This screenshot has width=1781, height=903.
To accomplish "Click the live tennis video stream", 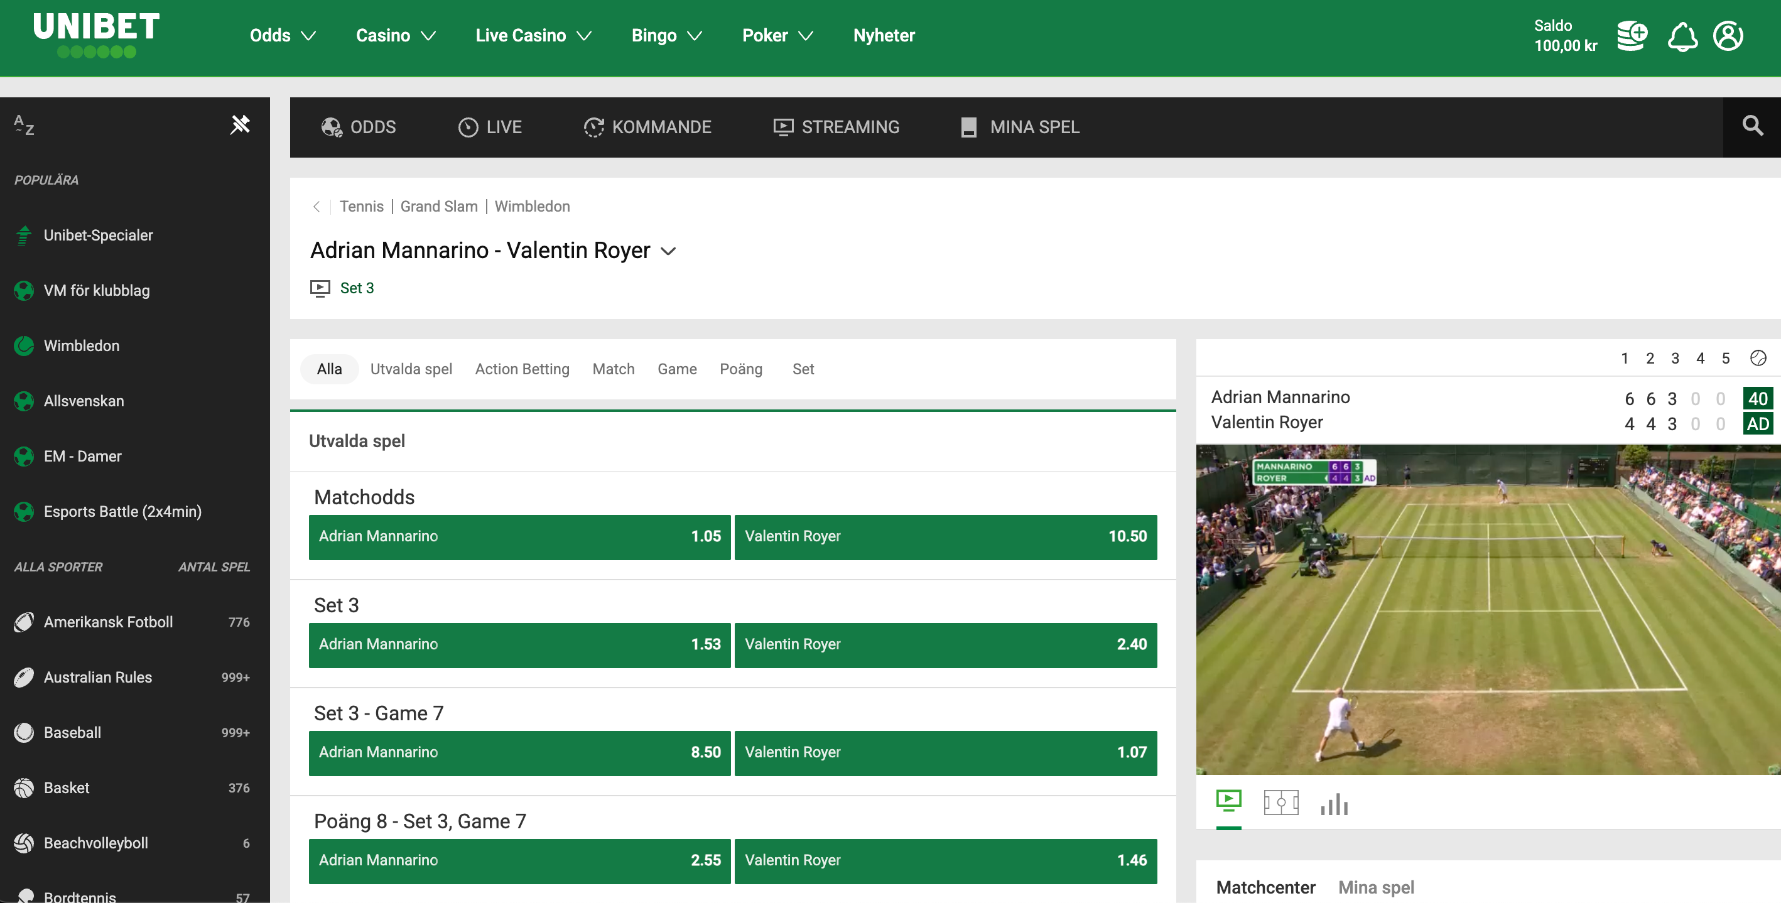I will (1488, 609).
